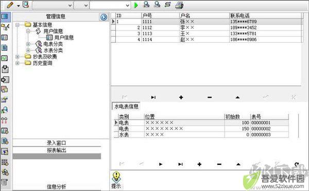This screenshot has height=191, width=309.
Task: Open the 信息分析 panel section
Action: point(57,186)
